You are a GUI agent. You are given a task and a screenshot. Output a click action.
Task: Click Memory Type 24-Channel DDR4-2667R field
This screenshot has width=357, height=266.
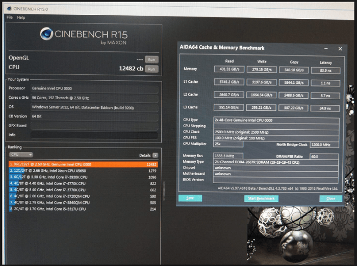pyautogui.click(x=276, y=162)
